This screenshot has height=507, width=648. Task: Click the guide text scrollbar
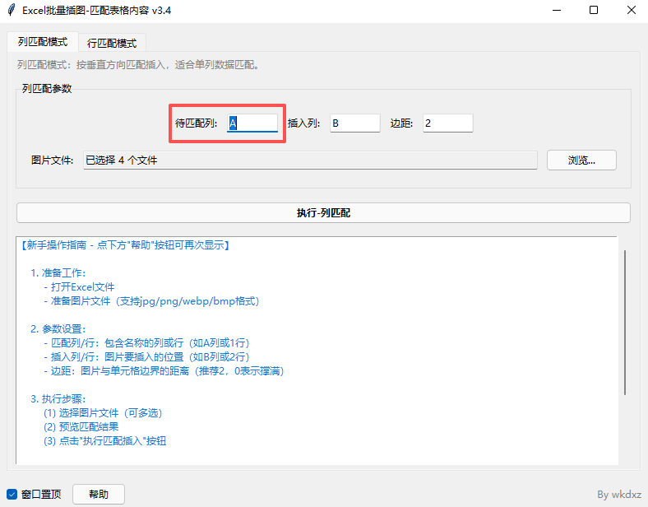click(x=625, y=323)
